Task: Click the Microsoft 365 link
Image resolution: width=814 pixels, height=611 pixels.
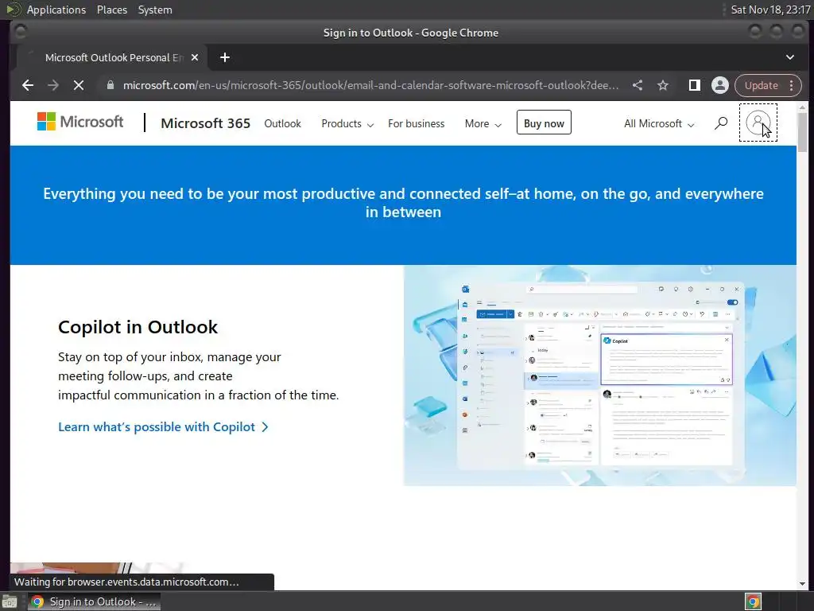Action: (206, 123)
